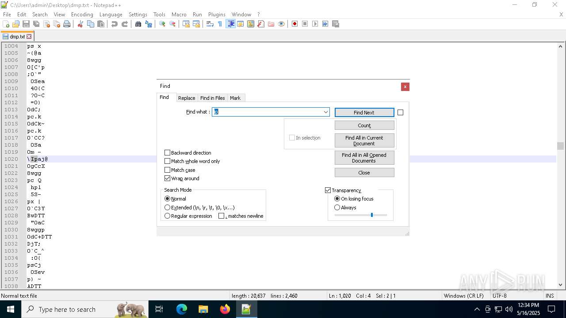Click the Close button in Find dialog
The width and height of the screenshot is (566, 318).
pyautogui.click(x=364, y=173)
